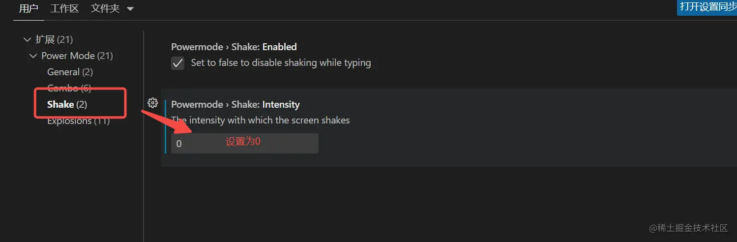Image resolution: width=737 pixels, height=242 pixels.
Task: Open the 文件夹 dropdown arrow
Action: coord(130,9)
